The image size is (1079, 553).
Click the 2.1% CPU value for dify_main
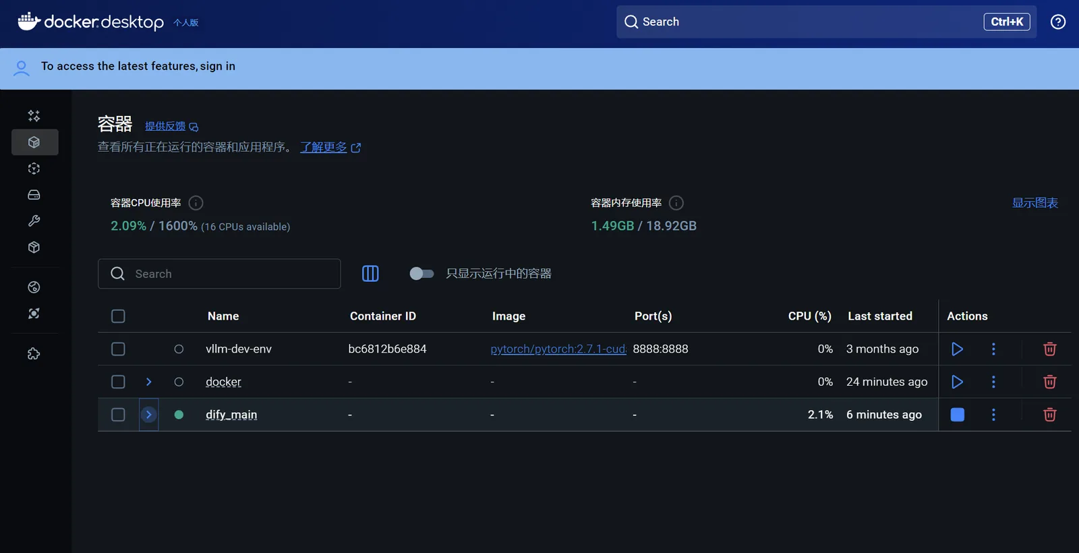point(820,415)
